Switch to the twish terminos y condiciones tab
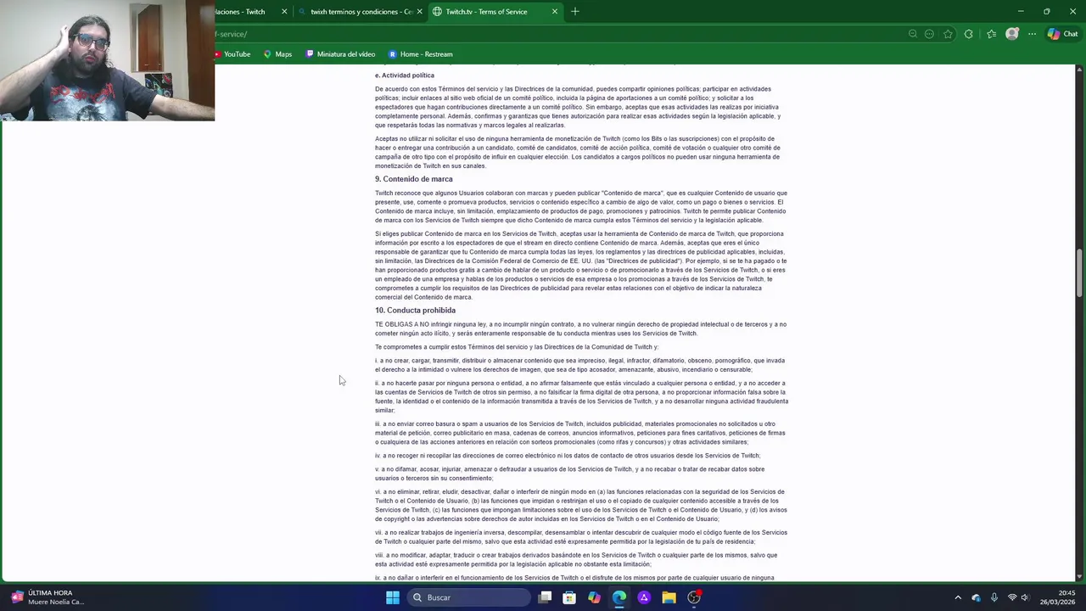This screenshot has height=611, width=1086. (361, 11)
